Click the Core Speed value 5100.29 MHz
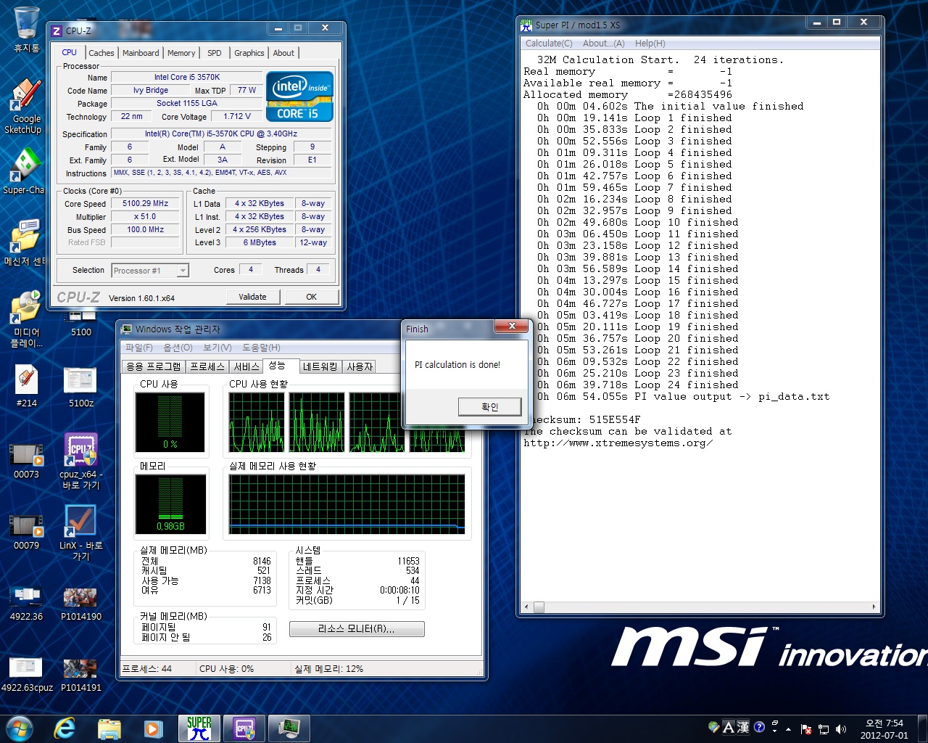928x743 pixels. (x=145, y=204)
